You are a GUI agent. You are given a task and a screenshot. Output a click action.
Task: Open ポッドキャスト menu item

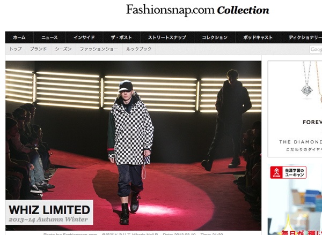(258, 37)
